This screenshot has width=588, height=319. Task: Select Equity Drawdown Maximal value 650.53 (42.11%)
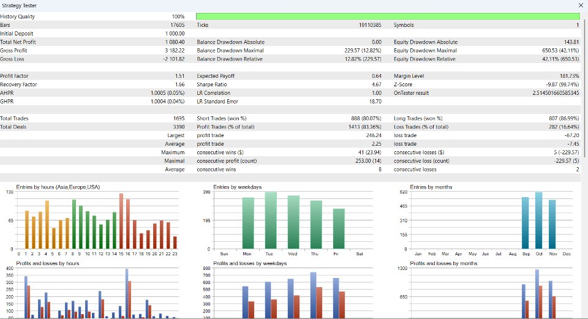coord(560,51)
